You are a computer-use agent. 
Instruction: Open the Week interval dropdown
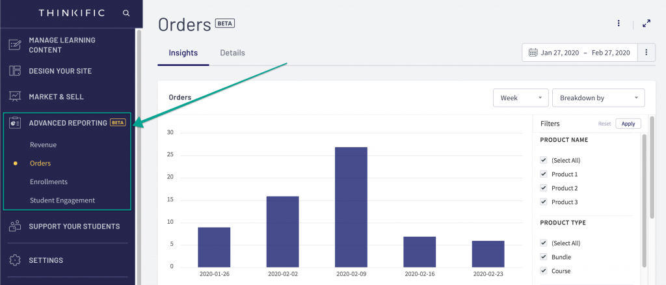[x=520, y=98]
